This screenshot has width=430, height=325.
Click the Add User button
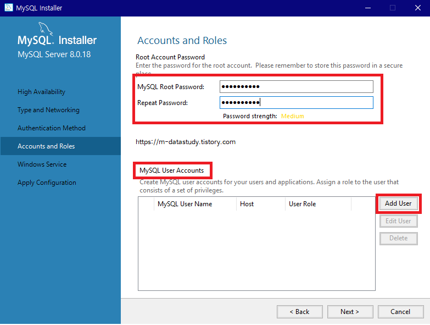pos(398,203)
